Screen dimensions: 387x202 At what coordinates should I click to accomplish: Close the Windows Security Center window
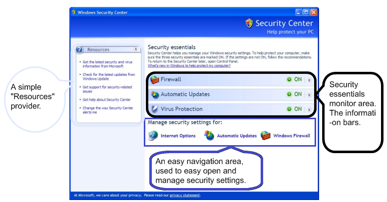point(314,12)
